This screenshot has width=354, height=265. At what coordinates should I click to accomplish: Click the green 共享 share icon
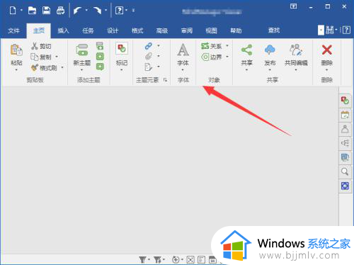[246, 50]
